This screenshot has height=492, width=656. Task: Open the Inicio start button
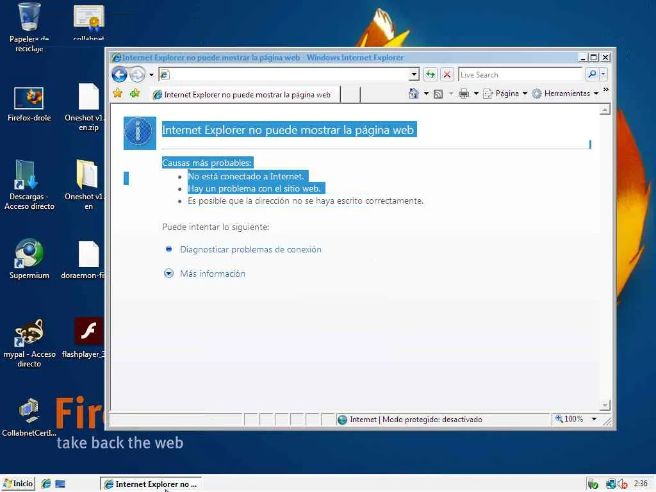(x=17, y=484)
